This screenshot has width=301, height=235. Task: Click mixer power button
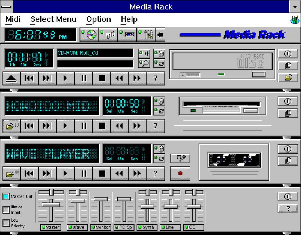tap(287, 196)
